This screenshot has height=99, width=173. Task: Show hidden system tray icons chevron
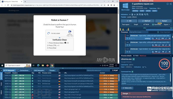(x=100, y=66)
